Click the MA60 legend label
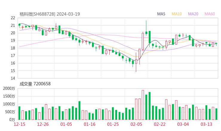The image size is (221, 131). coord(210,14)
